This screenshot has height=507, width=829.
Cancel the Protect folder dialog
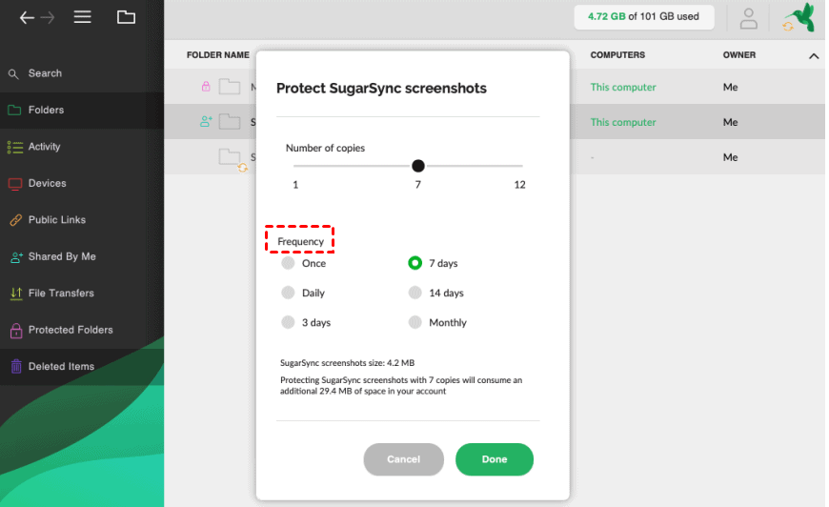(x=404, y=459)
